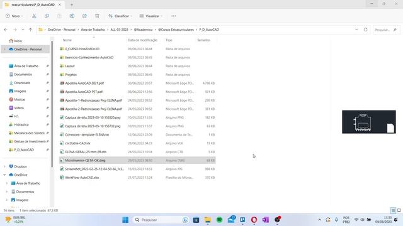The width and height of the screenshot is (403, 226).
Task: Sort by Data de modificação column header
Action: (143, 40)
